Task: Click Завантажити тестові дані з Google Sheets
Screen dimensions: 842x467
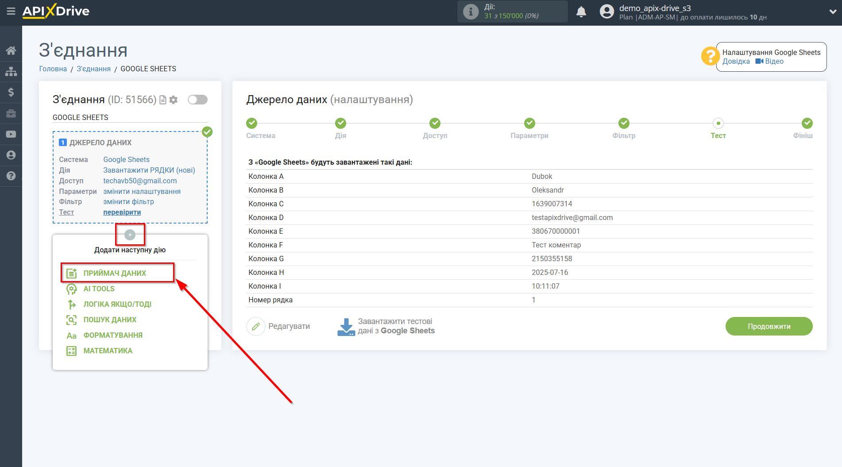Action: click(396, 327)
